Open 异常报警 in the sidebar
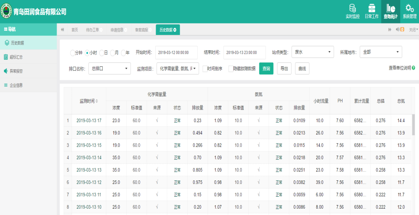 (28, 71)
